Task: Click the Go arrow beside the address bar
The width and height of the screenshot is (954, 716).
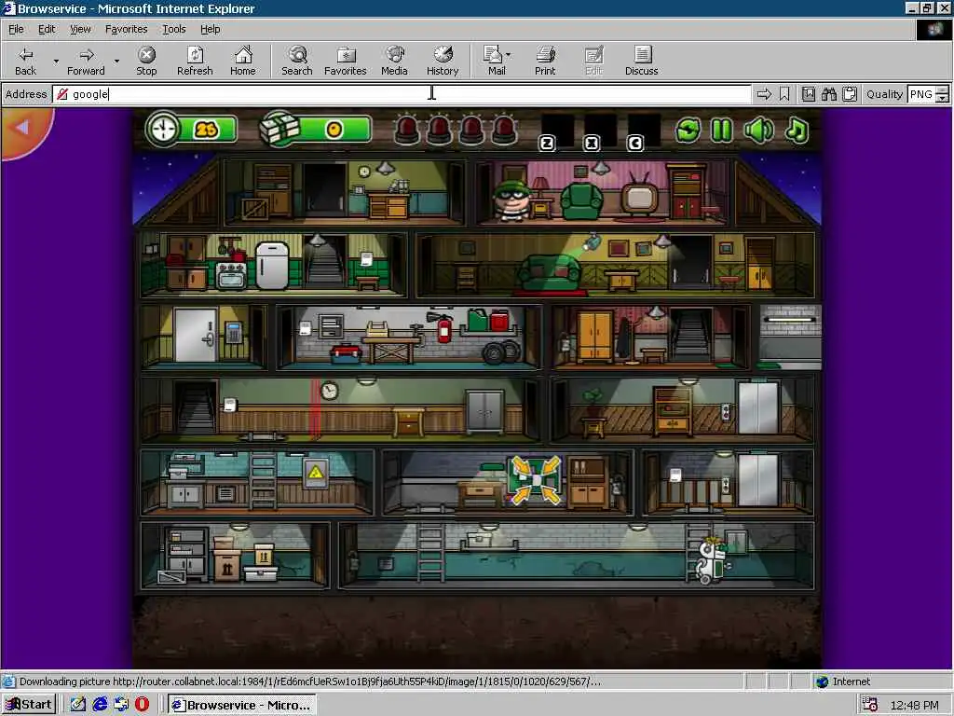Action: (x=764, y=94)
